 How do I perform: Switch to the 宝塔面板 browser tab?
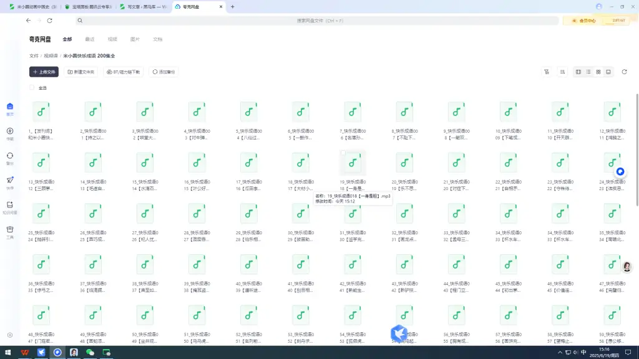89,6
